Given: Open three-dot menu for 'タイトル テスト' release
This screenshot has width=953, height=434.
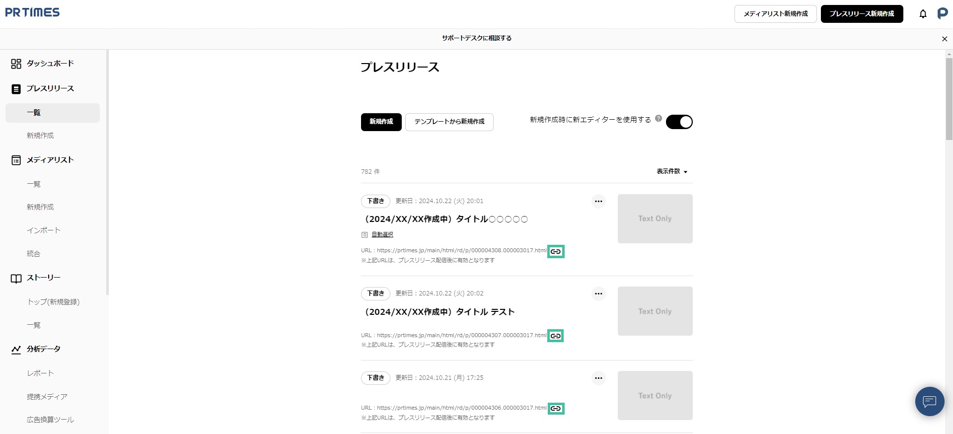Looking at the screenshot, I should (x=598, y=293).
